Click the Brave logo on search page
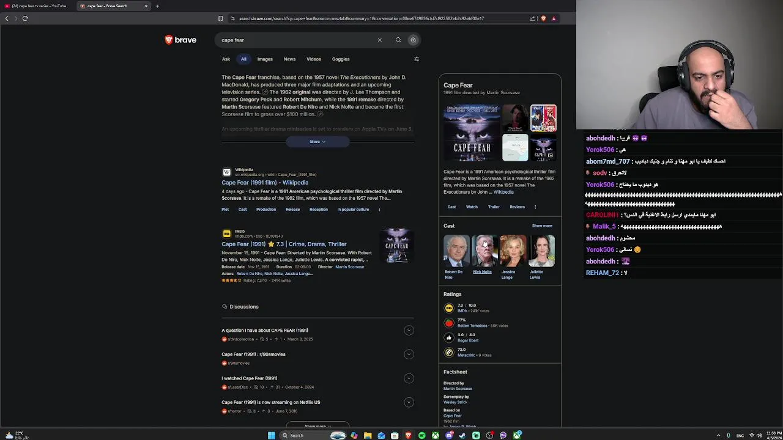Screen dimensions: 783x440 click(x=180, y=40)
